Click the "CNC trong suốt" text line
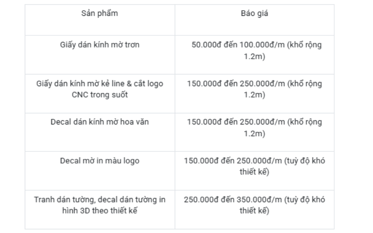This screenshot has width=373, height=233. pos(100,95)
